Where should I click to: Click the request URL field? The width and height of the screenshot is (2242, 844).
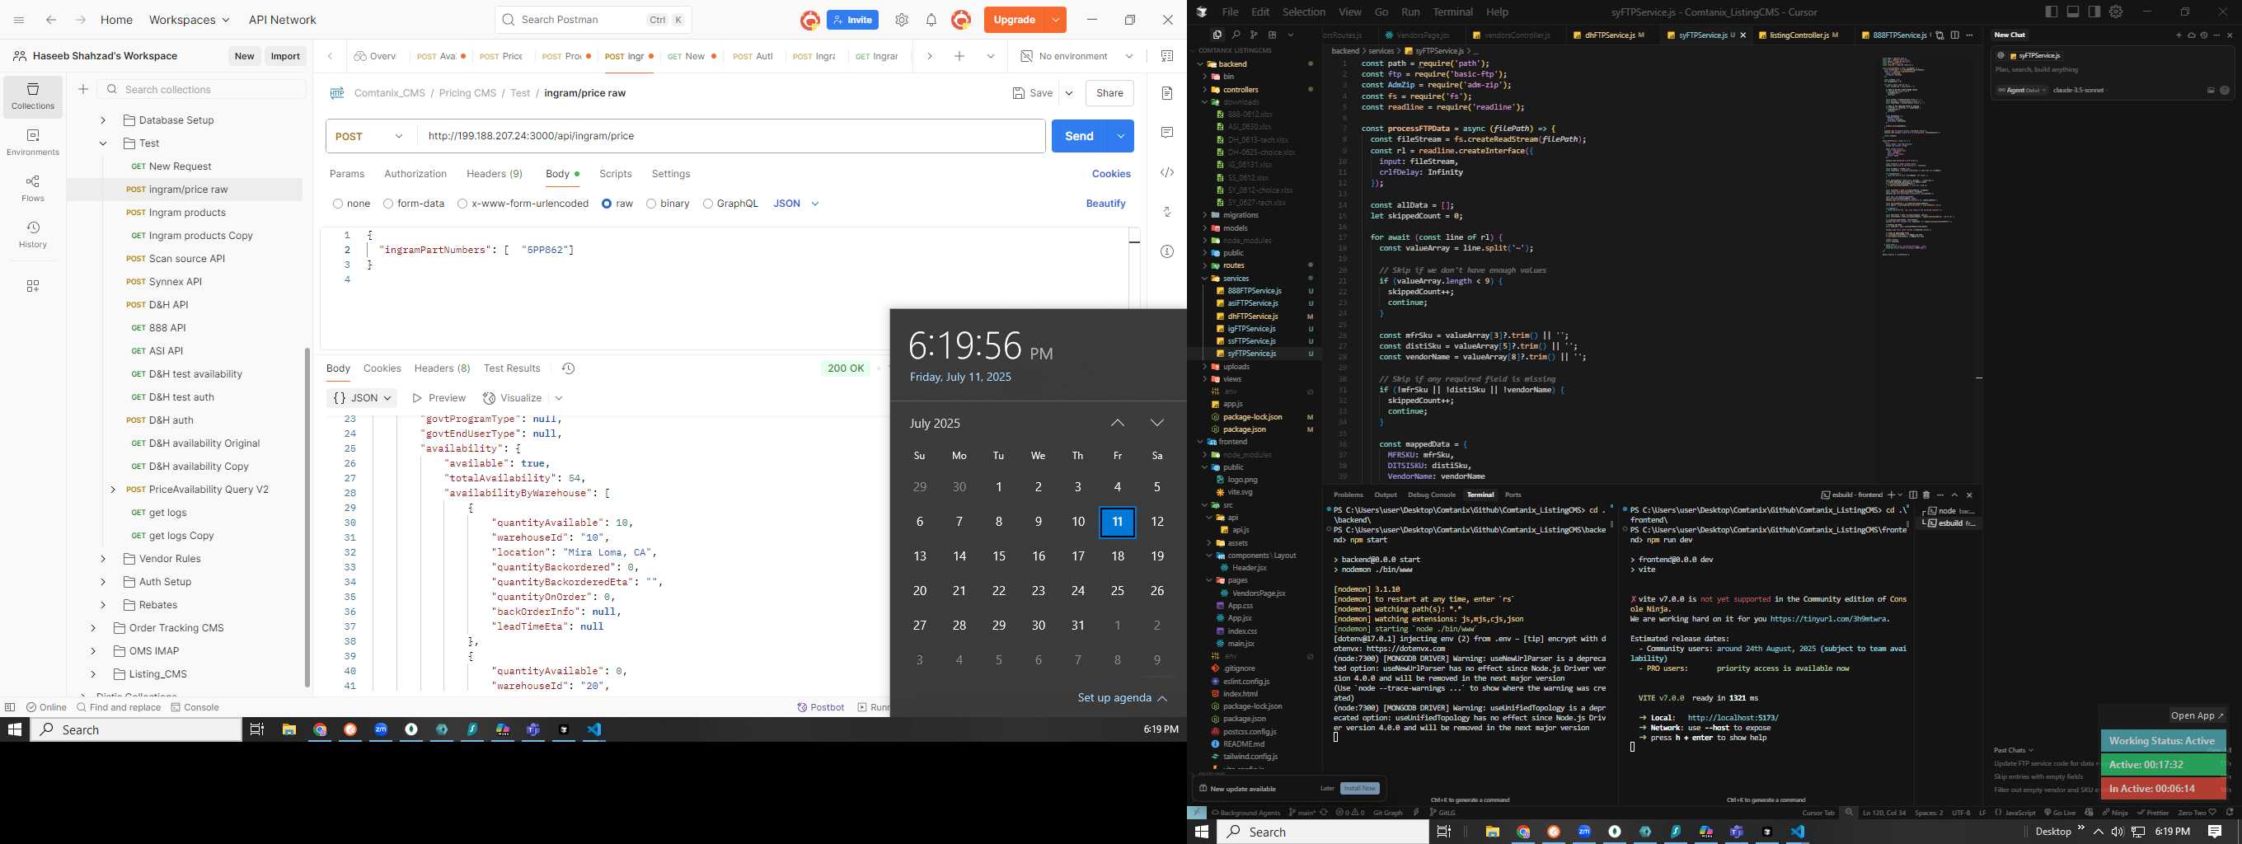click(x=731, y=137)
